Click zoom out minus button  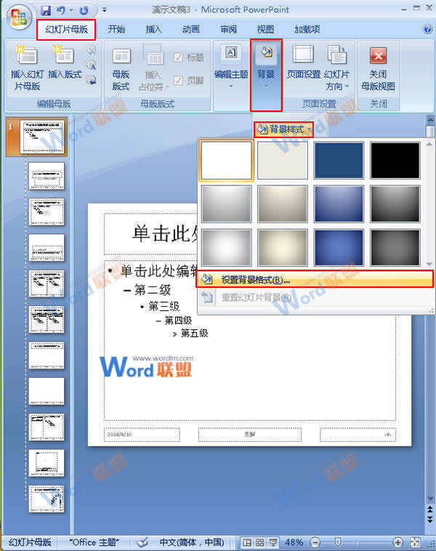click(315, 542)
